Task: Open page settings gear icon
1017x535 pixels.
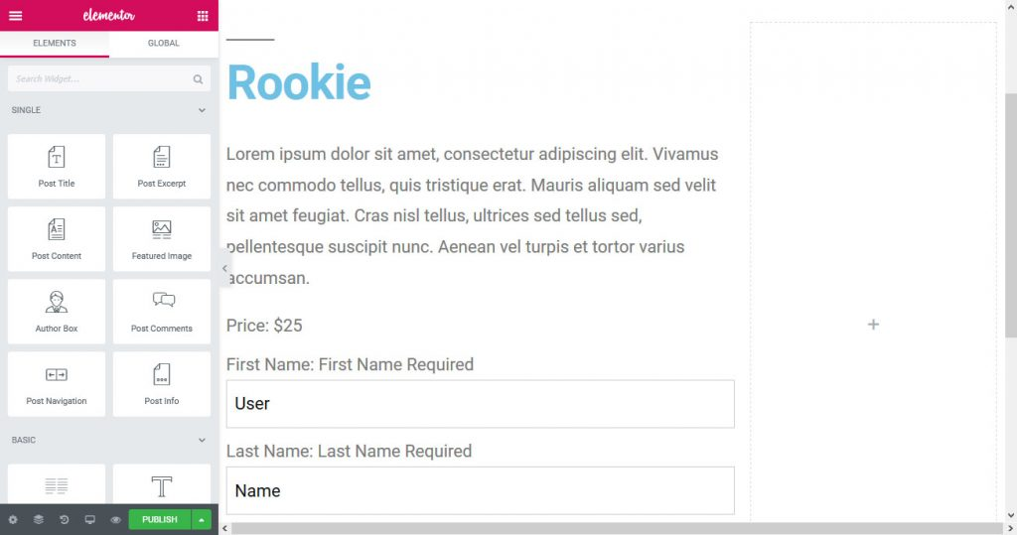Action: [13, 519]
